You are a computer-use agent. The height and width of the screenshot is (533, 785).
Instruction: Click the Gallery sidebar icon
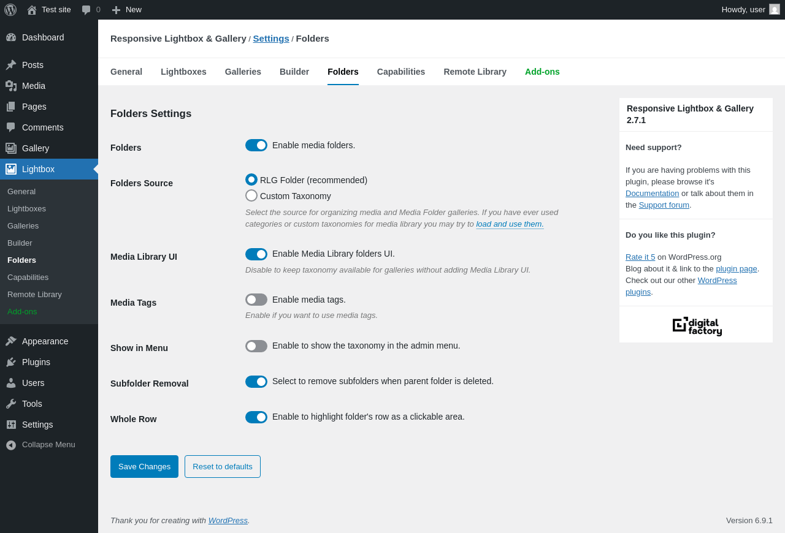(x=11, y=148)
